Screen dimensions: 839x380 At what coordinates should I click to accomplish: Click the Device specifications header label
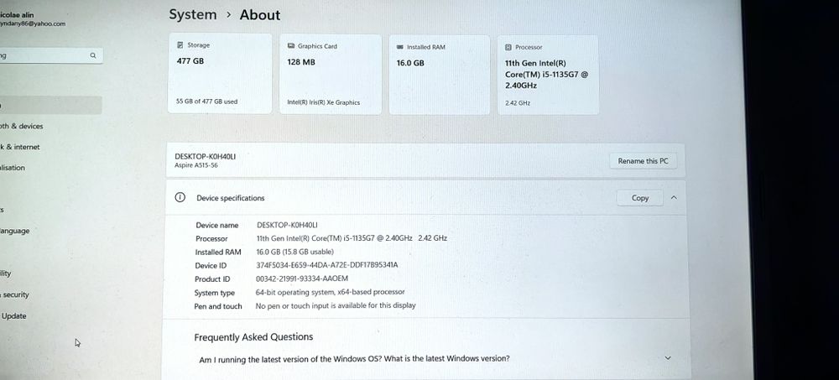[x=231, y=198]
